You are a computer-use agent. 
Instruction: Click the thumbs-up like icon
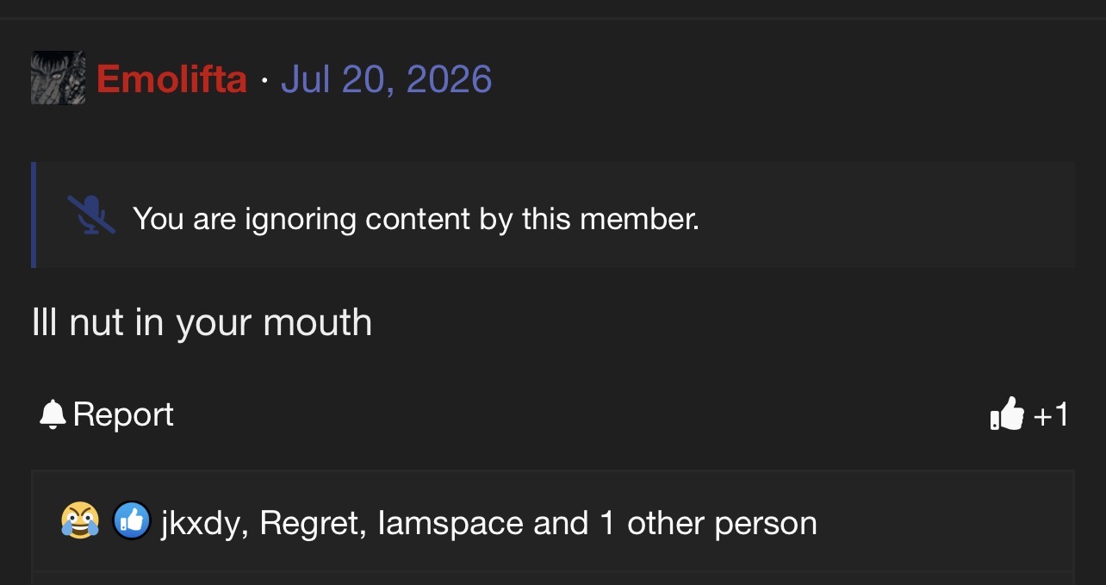click(1007, 414)
